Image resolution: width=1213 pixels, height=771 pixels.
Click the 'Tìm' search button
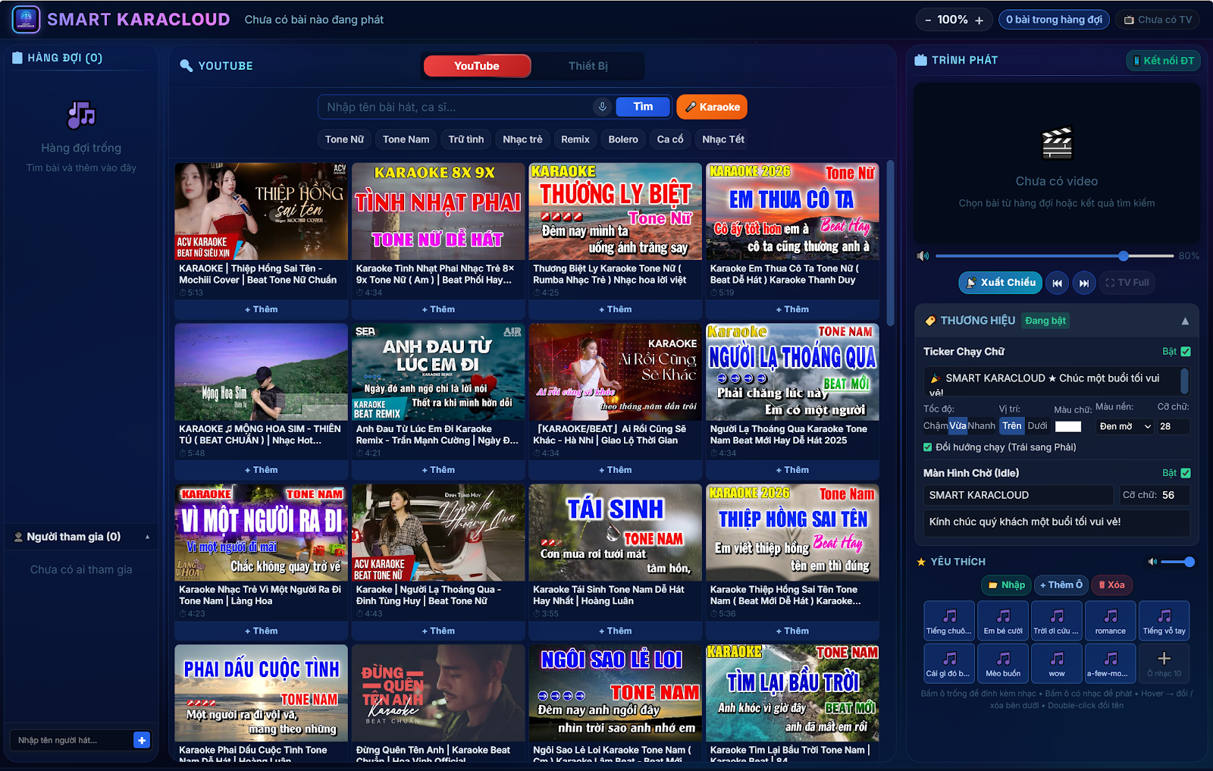[x=643, y=107]
